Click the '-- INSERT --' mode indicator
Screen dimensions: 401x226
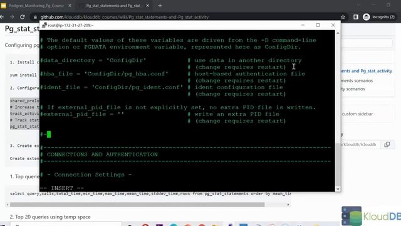click(62, 188)
